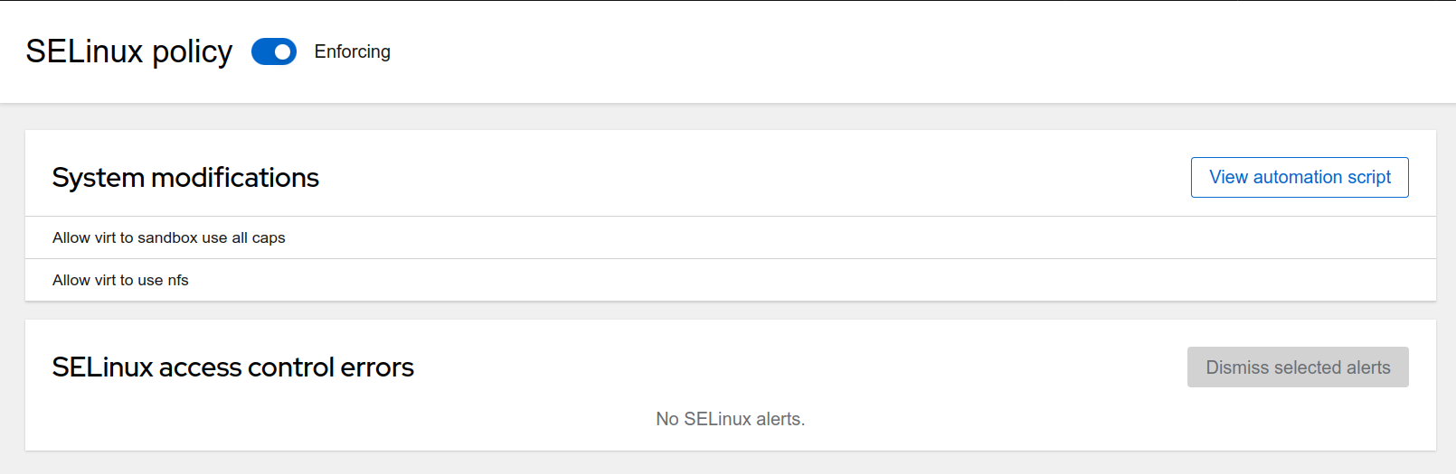Screen dimensions: 1456x474
Task: Click the word "sandbox" in the first modification
Action: click(x=167, y=237)
